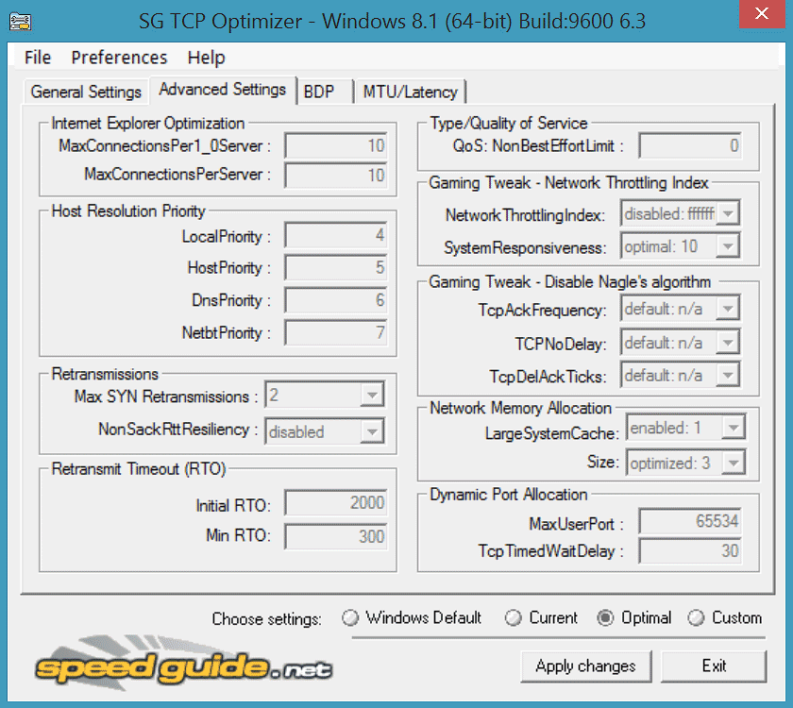Viewport: 793px width, 708px height.
Task: Click the MaxUserPort input field
Action: click(690, 521)
